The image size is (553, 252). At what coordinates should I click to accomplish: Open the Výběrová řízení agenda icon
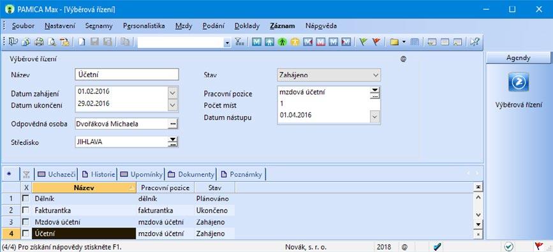(x=519, y=82)
